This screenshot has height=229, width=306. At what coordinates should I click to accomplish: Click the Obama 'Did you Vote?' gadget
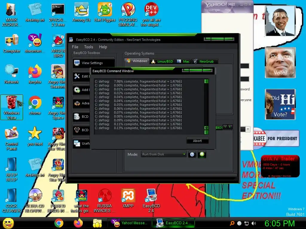point(280,21)
